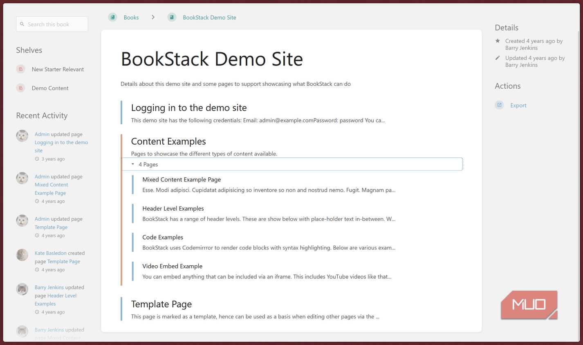583x345 pixels.
Task: Click the BookStack Demo Site breadcrumb icon
Action: tap(172, 17)
